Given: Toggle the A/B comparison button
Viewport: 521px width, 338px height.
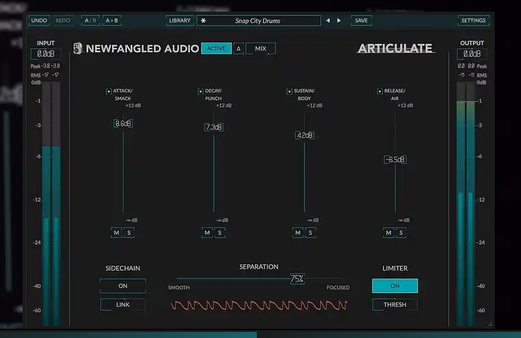Looking at the screenshot, I should 90,21.
